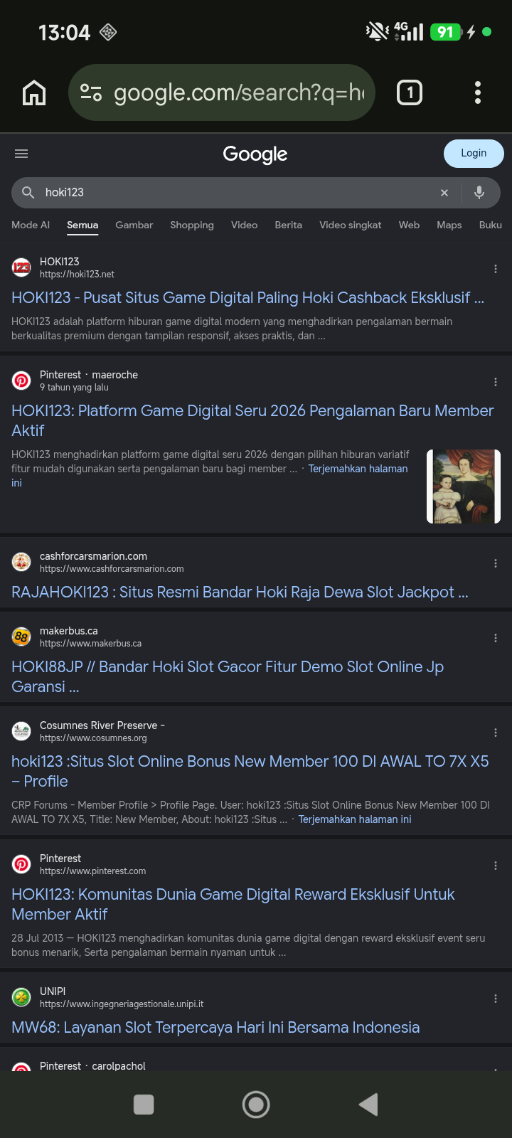Image resolution: width=512 pixels, height=1138 pixels.
Task: Tap Android home circle button
Action: click(256, 1105)
